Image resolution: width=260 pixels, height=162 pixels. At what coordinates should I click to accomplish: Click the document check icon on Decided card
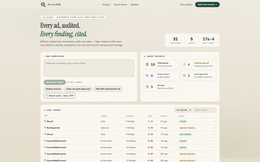click(147, 86)
